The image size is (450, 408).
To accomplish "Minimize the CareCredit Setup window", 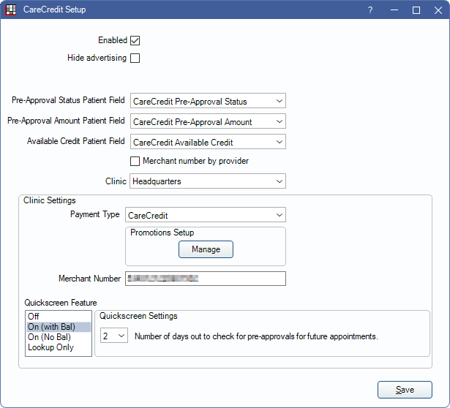I will pyautogui.click(x=394, y=10).
